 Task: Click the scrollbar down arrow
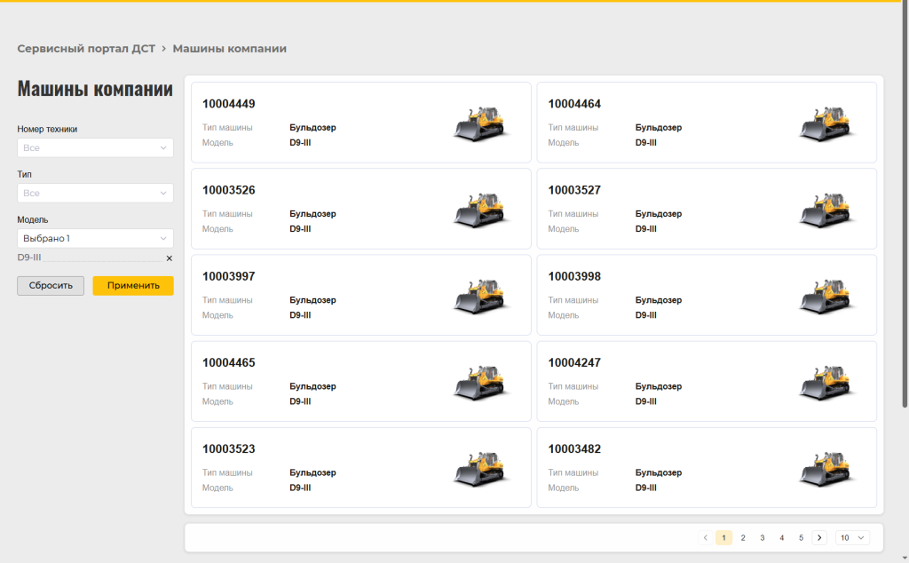[905, 559]
